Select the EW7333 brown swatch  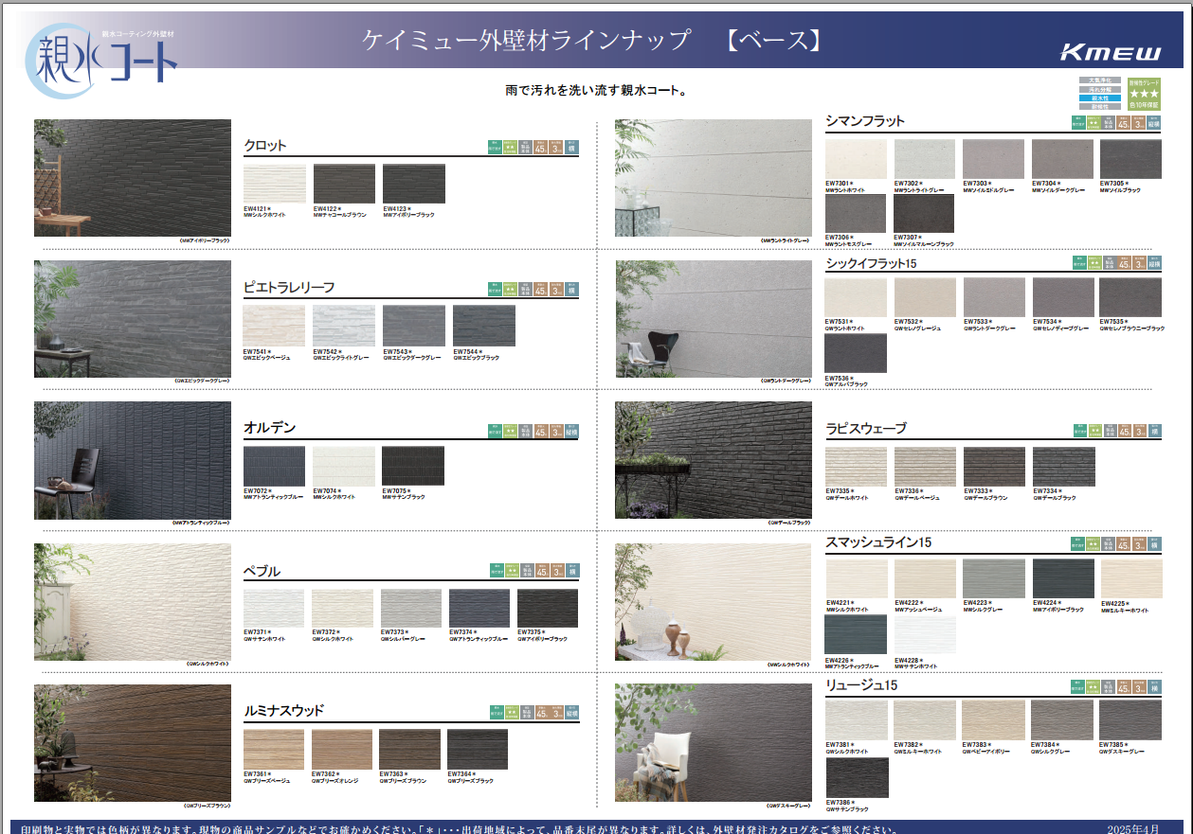(995, 467)
